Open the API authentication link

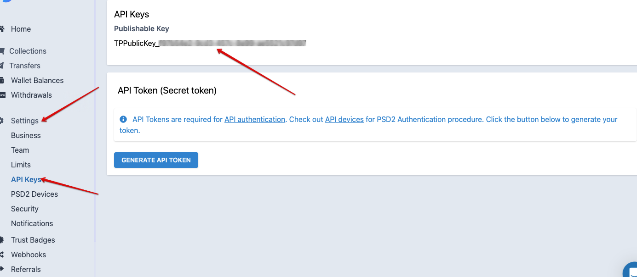(255, 119)
